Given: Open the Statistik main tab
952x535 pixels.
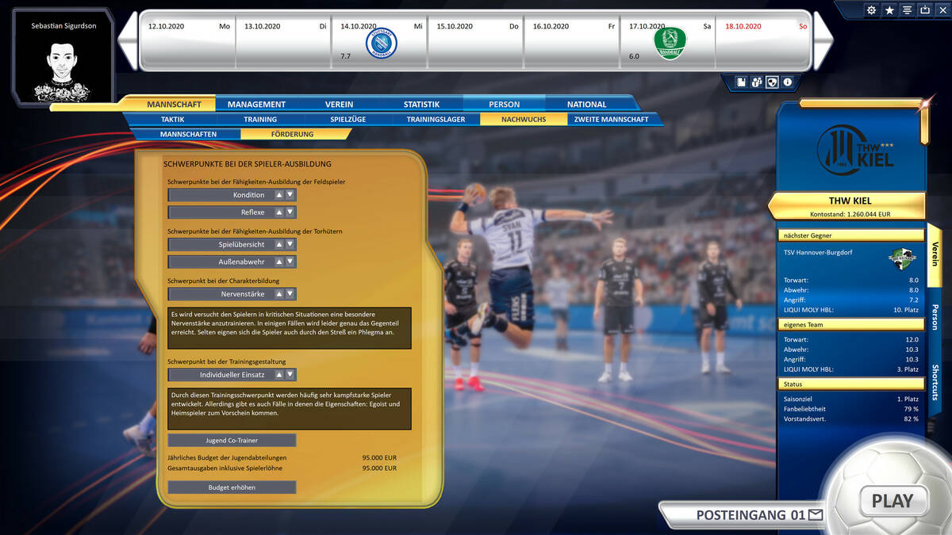Looking at the screenshot, I should (x=421, y=104).
